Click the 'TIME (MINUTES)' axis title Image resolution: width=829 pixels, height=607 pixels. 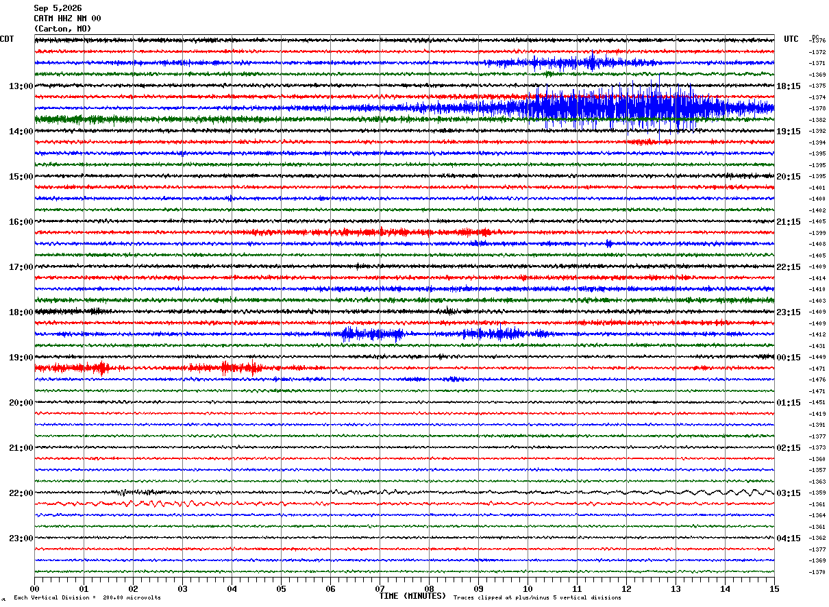tap(412, 596)
